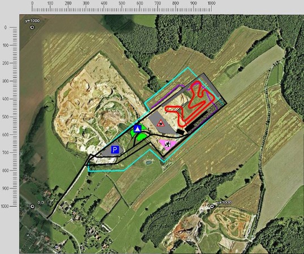The height and width of the screenshot is (254, 304).
Task: Select the blue camping tent icon
Action: 138,129
